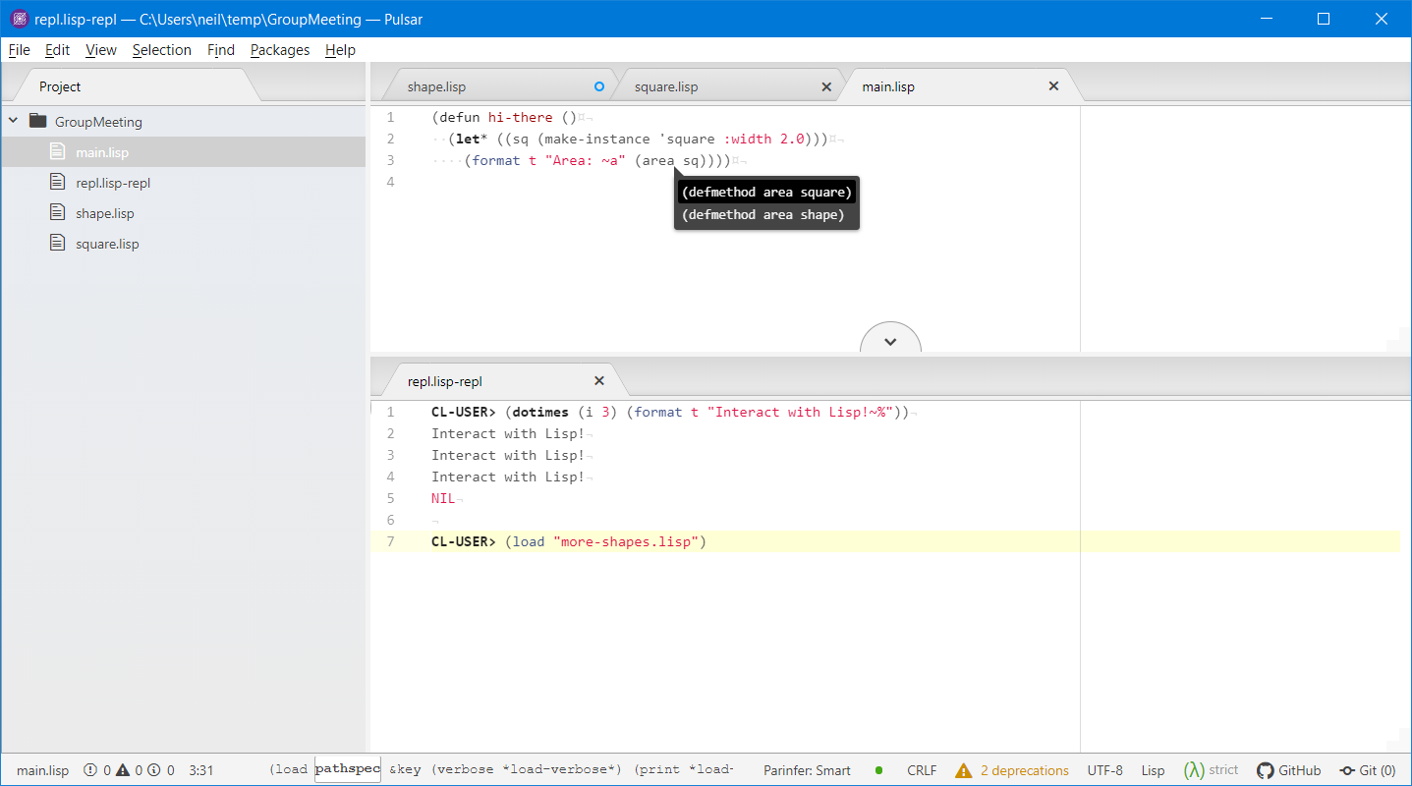The image size is (1412, 786).
Task: Toggle Parinfer: Smart mode in status bar
Action: [x=807, y=770]
